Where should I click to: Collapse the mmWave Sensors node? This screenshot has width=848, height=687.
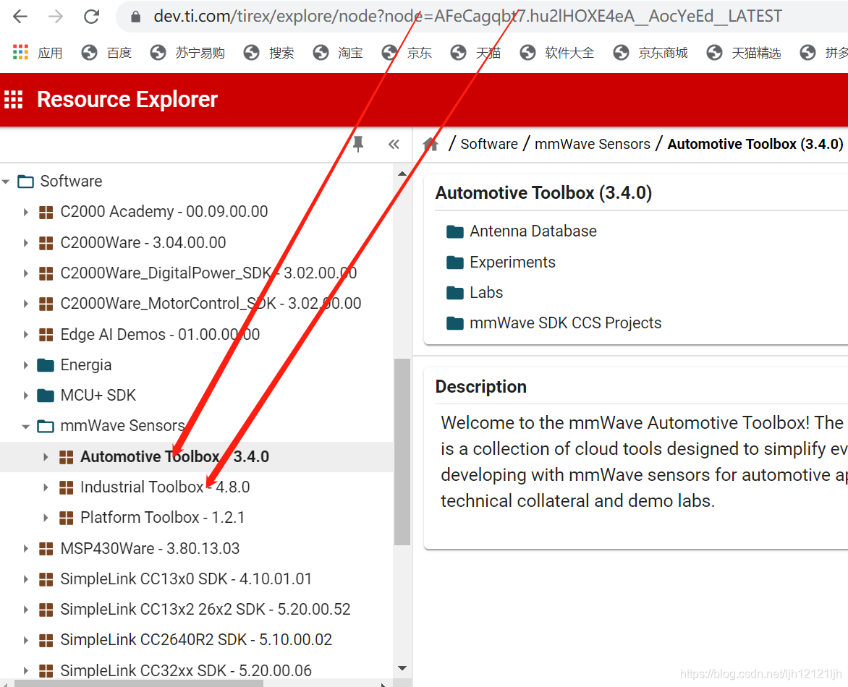25,427
